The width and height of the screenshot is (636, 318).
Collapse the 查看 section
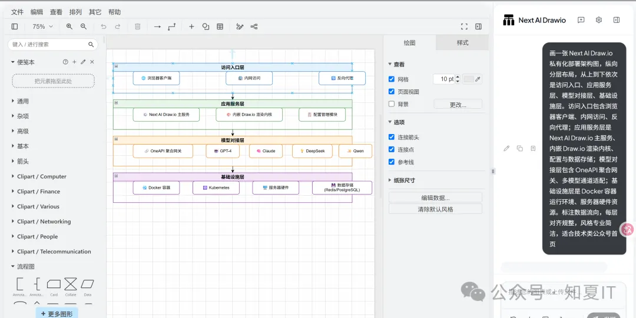point(396,65)
